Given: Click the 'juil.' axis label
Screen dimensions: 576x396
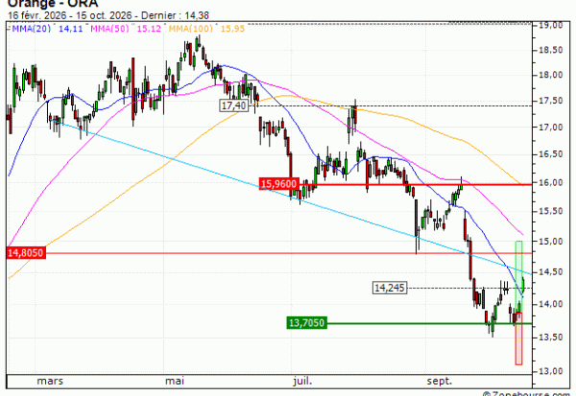Looking at the screenshot, I should click(302, 381).
